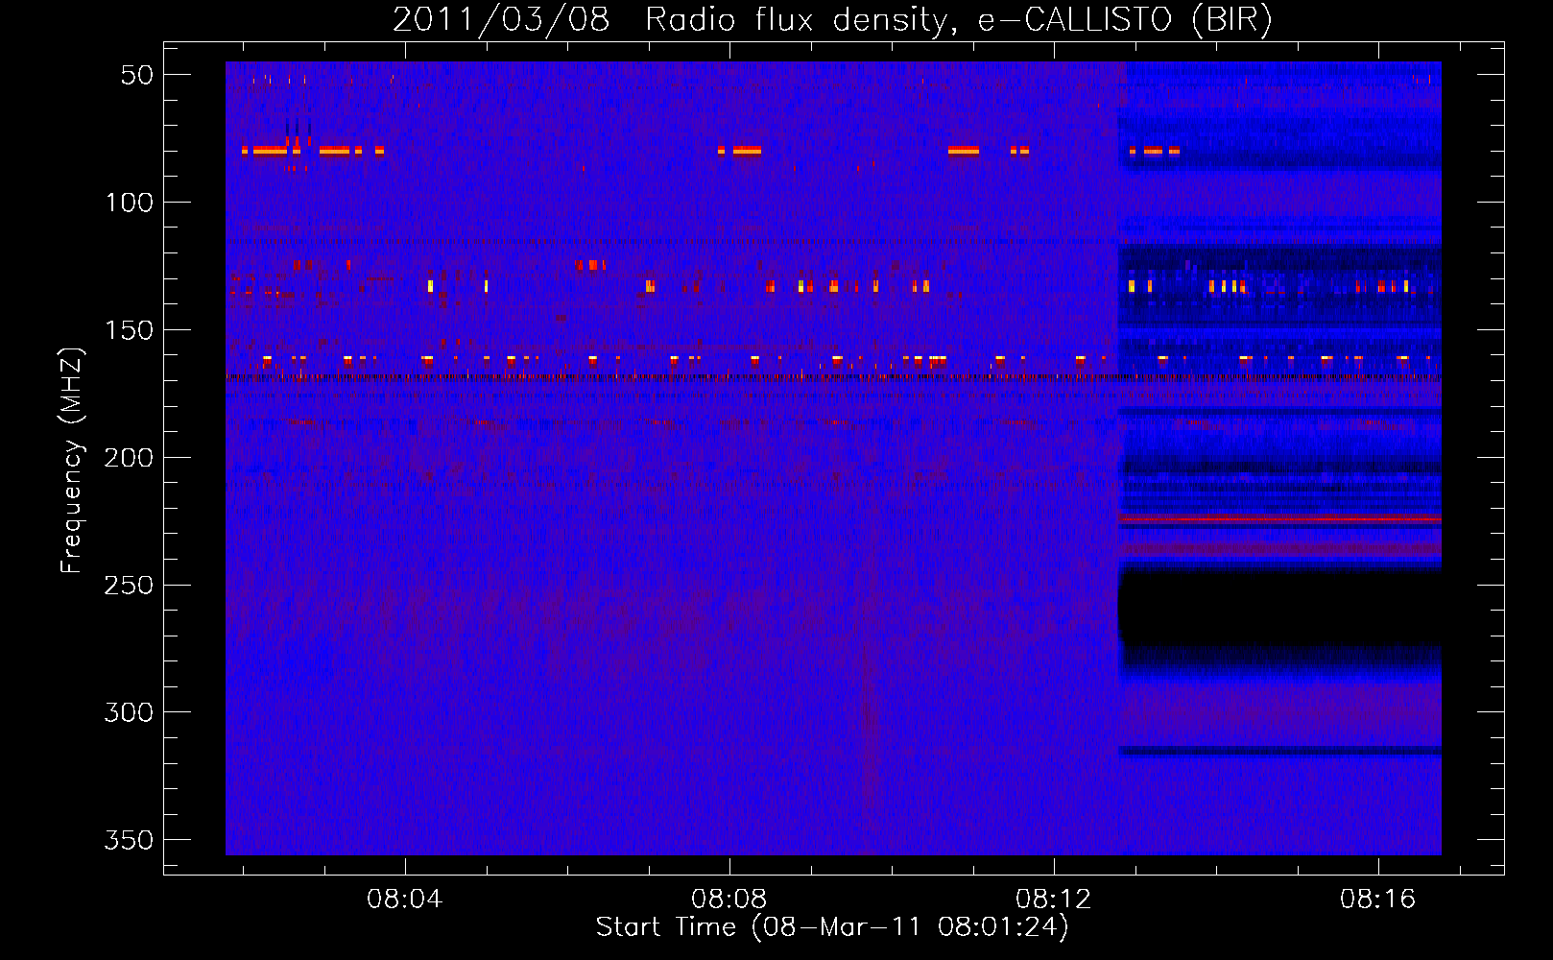Image resolution: width=1553 pixels, height=960 pixels.
Task: Click the 200 frequency tick label
Action: click(130, 458)
